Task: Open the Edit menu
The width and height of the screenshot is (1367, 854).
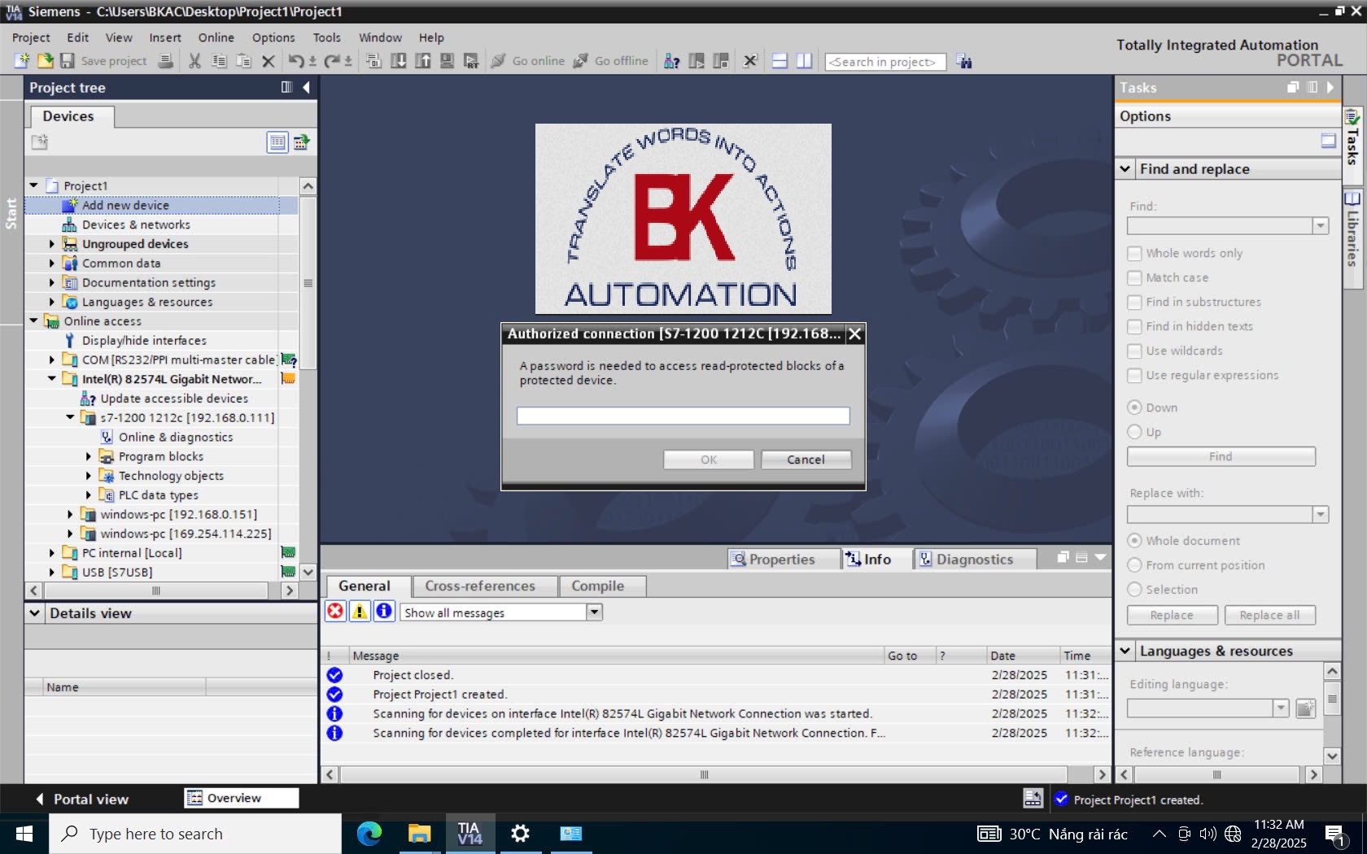Action: (x=77, y=37)
